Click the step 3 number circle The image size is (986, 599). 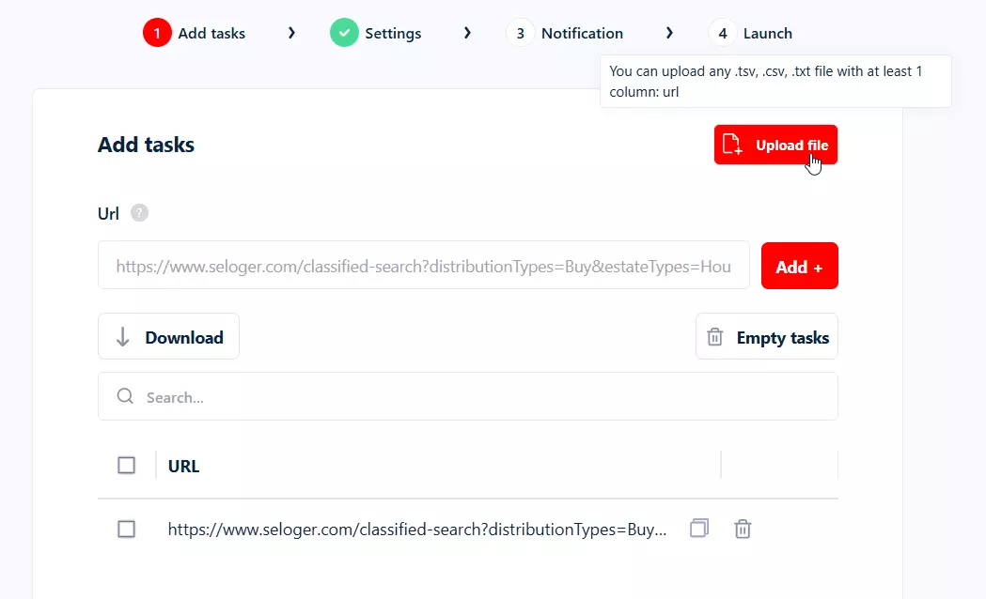[520, 33]
